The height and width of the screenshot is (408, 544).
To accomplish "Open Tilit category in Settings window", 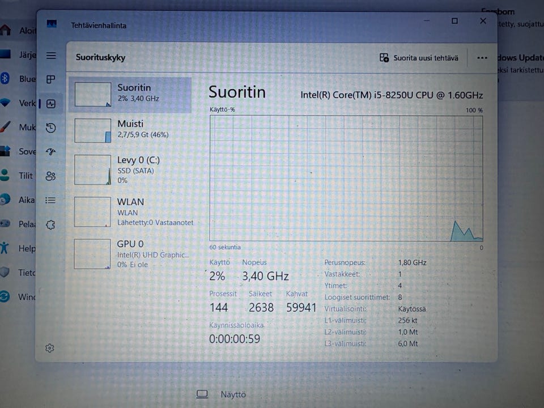I will pyautogui.click(x=19, y=176).
